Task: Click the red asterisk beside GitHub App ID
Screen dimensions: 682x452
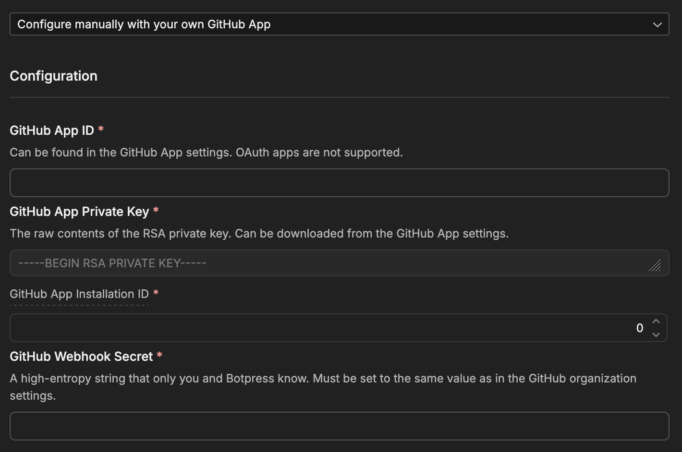Action: pos(101,129)
